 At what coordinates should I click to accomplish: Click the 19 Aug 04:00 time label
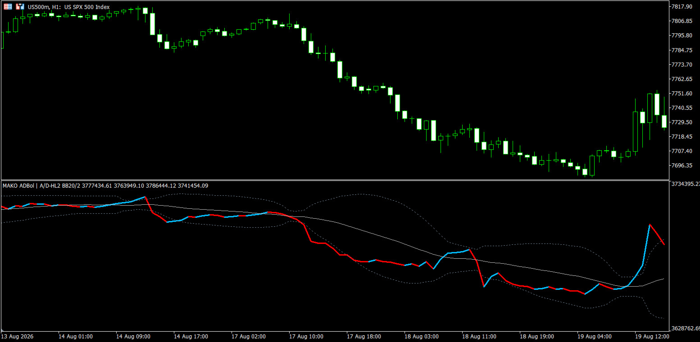tap(594, 336)
